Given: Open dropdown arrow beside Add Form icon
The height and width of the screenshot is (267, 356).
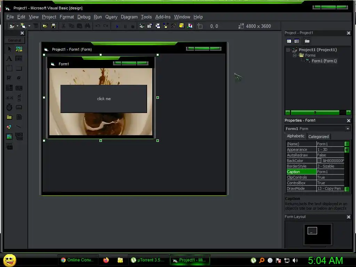Looking at the screenshot, I should [29, 26].
